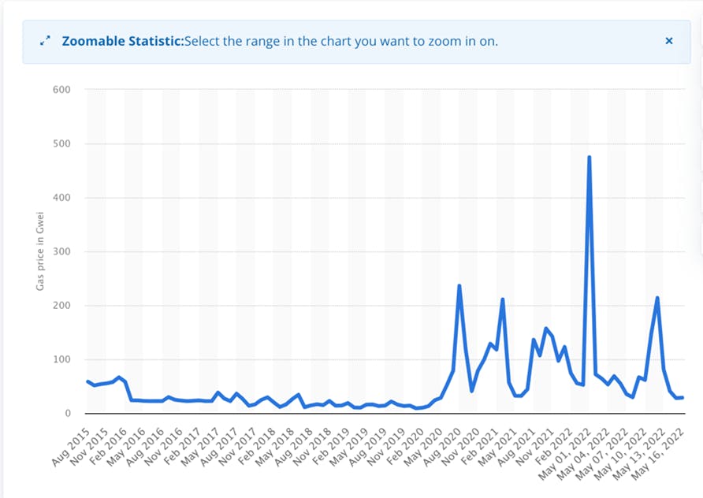Viewport: 703px width, 498px height.
Task: Click the May 2021 peak near 210
Action: pyautogui.click(x=502, y=299)
